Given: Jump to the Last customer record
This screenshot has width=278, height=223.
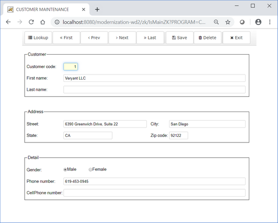Looking at the screenshot, I should 150,38.
